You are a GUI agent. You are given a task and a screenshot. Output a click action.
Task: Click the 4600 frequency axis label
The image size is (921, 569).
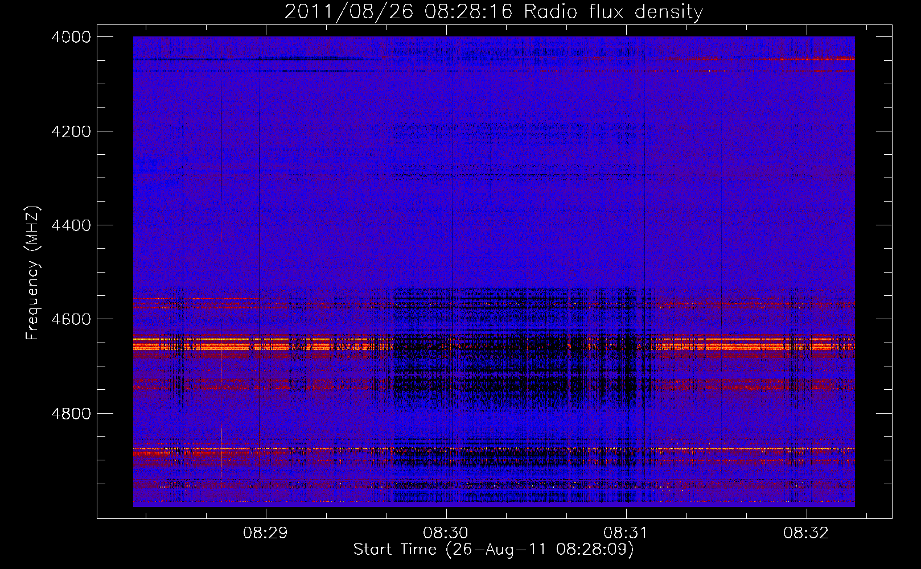[x=71, y=319]
